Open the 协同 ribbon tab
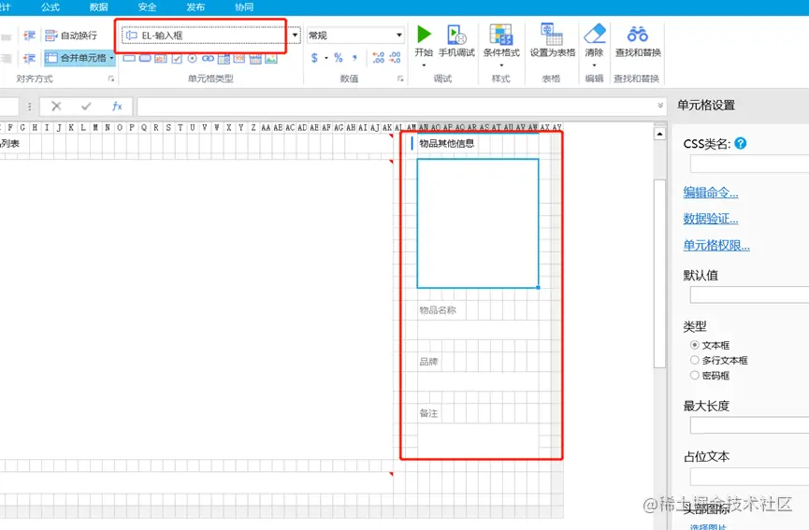Viewport: 809px width, 530px height. pos(244,7)
